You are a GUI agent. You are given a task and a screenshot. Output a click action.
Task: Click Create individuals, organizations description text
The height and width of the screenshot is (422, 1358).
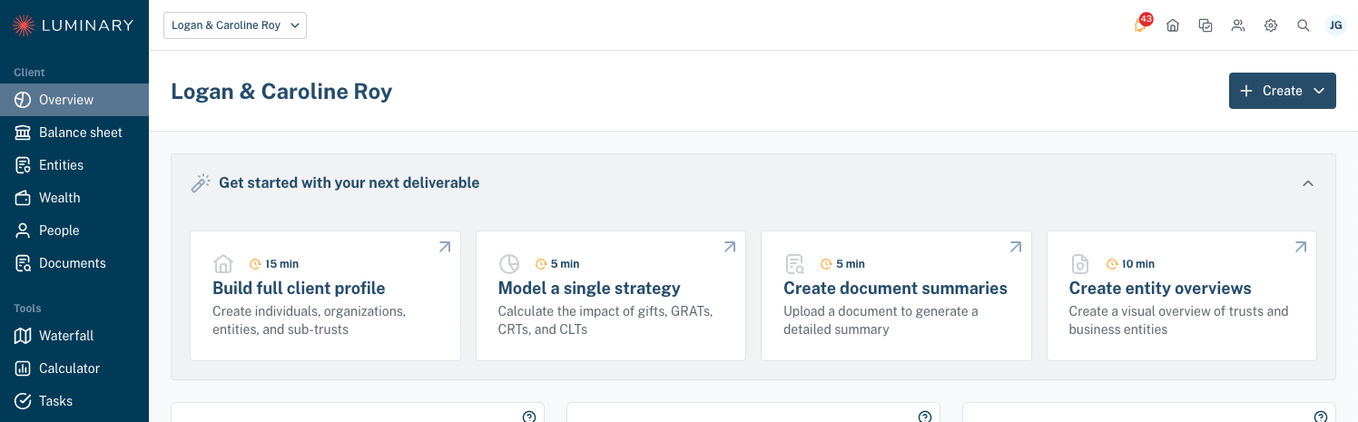pyautogui.click(x=309, y=320)
